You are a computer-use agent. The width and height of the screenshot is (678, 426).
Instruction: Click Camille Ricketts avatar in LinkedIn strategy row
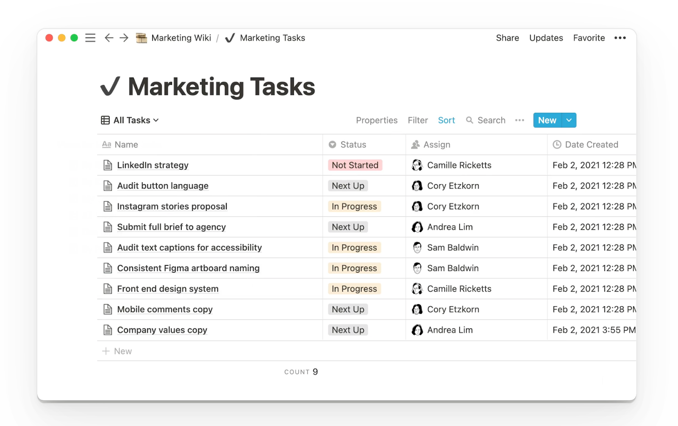tap(417, 165)
